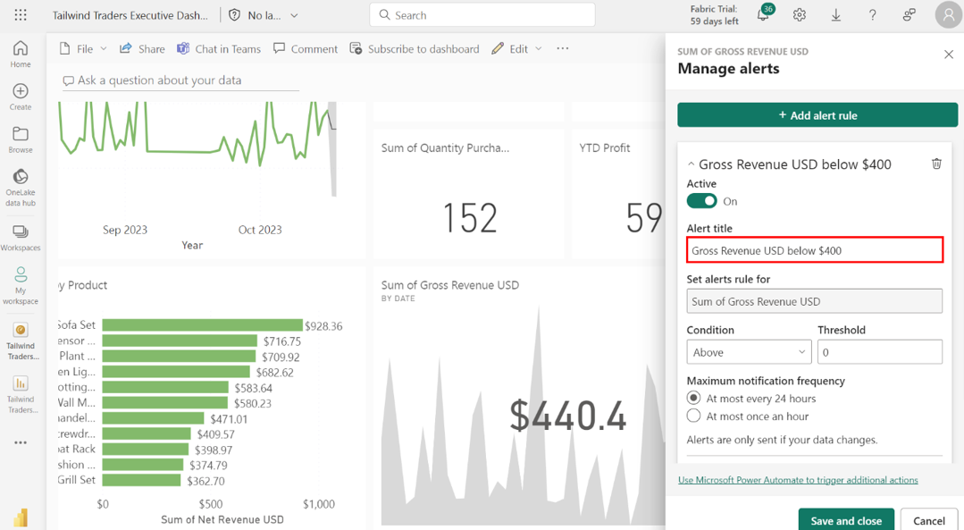
Task: Click Add alert rule button
Action: pos(817,115)
